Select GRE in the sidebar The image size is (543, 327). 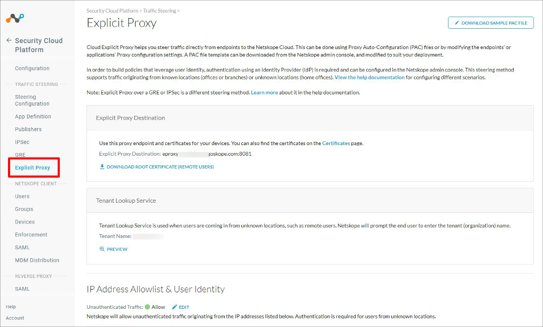click(x=20, y=155)
